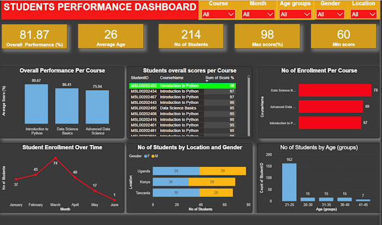
Task: Select table row MSL00202406
Action: (x=183, y=114)
